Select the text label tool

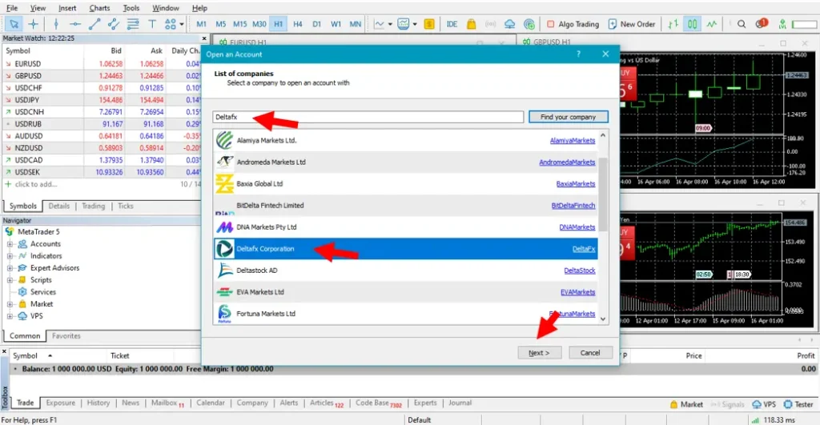[152, 24]
